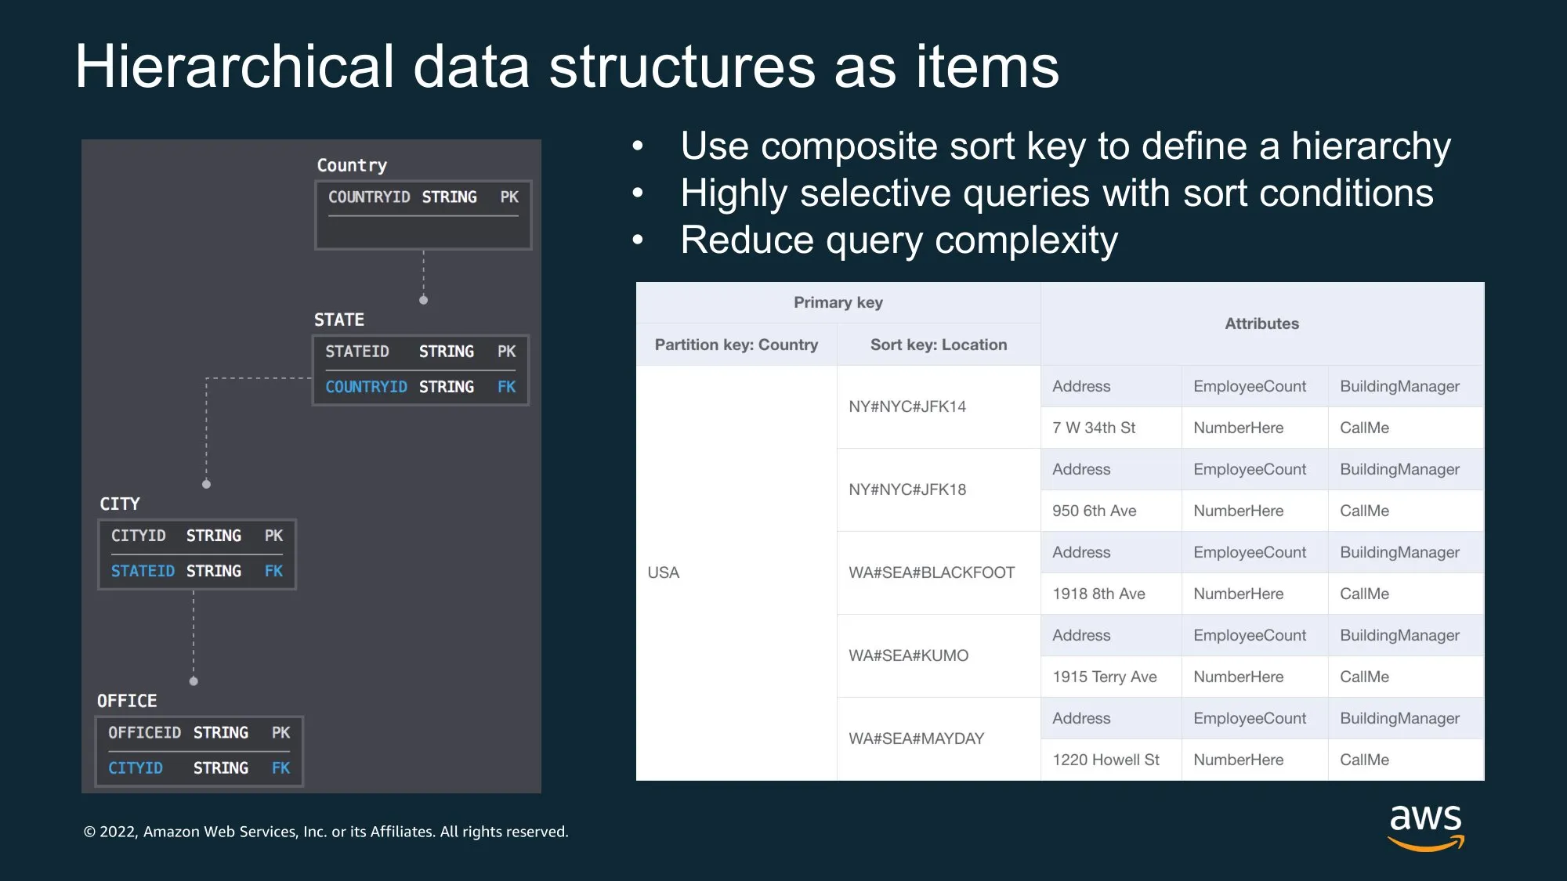Click the Primary key header cell
Image resolution: width=1567 pixels, height=881 pixels.
[x=838, y=302]
